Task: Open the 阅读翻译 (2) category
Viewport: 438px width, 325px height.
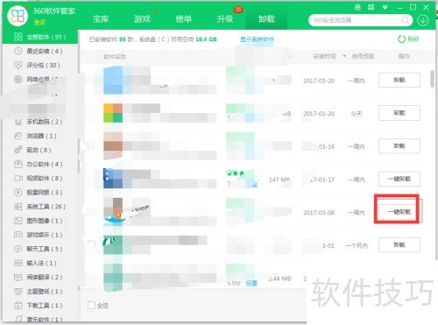Action: click(39, 277)
